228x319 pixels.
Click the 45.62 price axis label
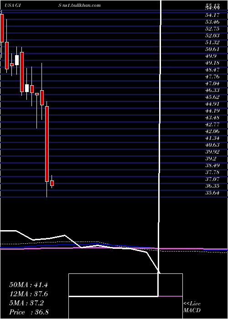point(212,97)
